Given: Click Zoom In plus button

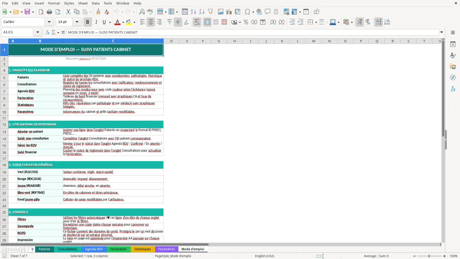Looking at the screenshot, I should pyautogui.click(x=445, y=256).
